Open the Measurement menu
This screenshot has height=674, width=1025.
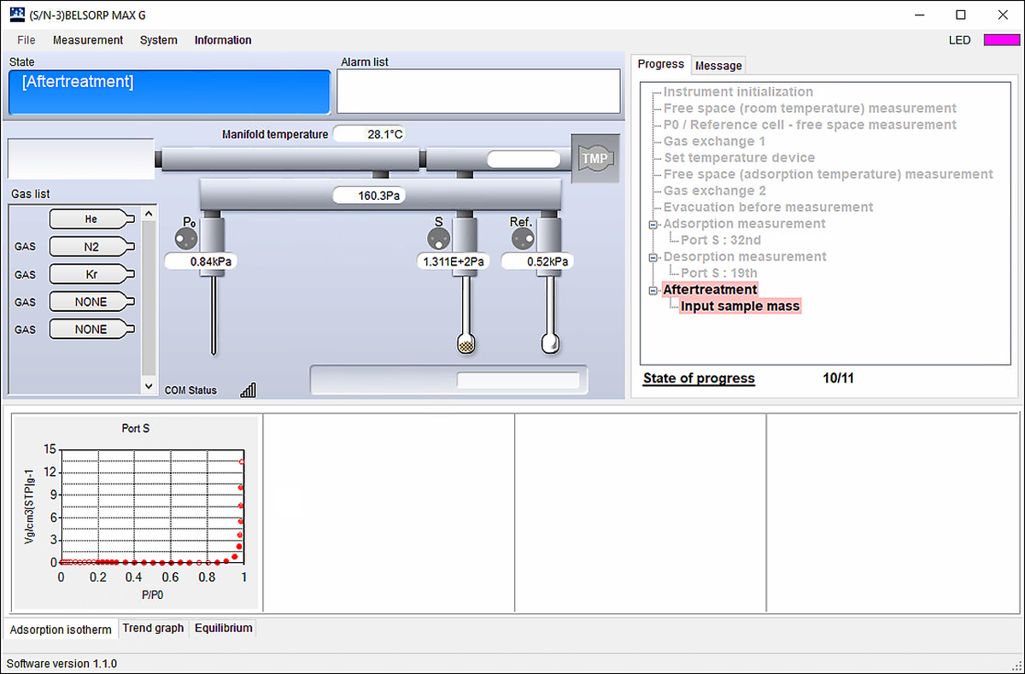(88, 40)
